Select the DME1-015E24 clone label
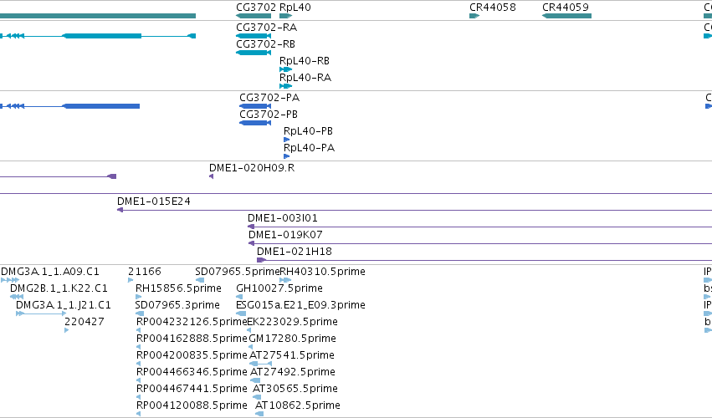This screenshot has height=418, width=712. click(x=154, y=201)
